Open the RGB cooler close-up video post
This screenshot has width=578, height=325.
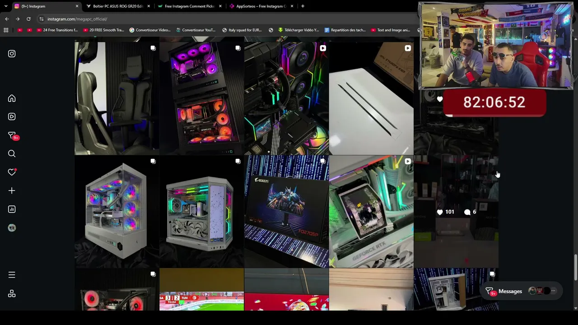(x=286, y=98)
